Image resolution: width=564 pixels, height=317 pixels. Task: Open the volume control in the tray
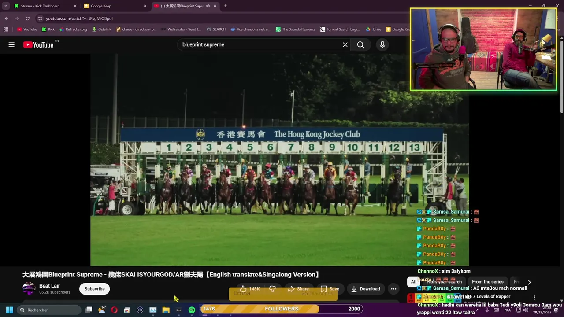(526, 310)
